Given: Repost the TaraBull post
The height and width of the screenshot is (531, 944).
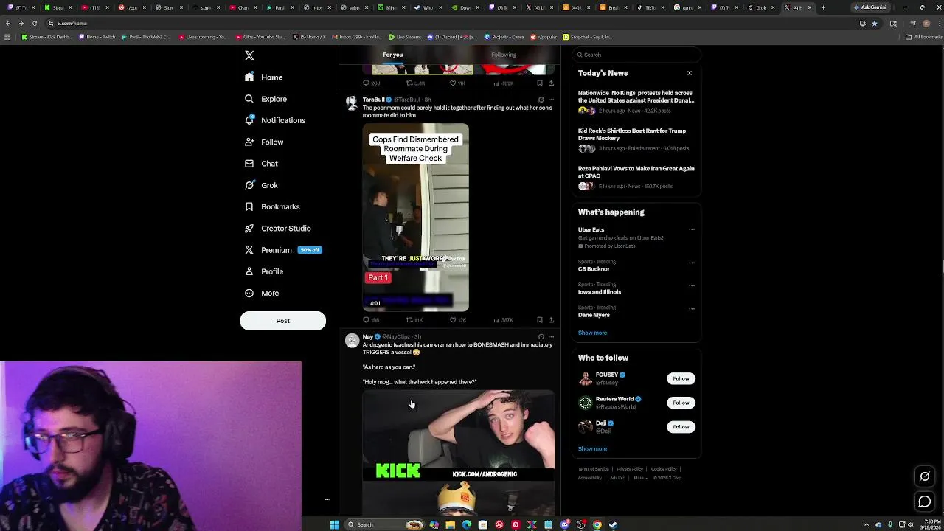Looking at the screenshot, I should click(414, 320).
